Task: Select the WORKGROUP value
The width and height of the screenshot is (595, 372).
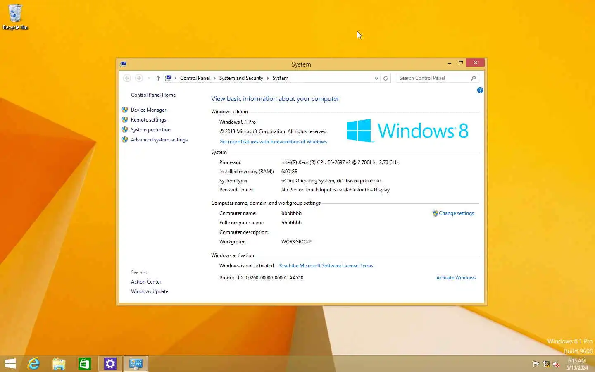Action: (x=296, y=242)
